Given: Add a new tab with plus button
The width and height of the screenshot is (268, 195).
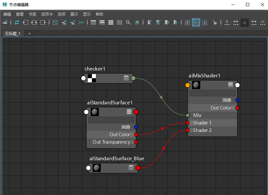Looking at the screenshot, I should click(29, 33).
